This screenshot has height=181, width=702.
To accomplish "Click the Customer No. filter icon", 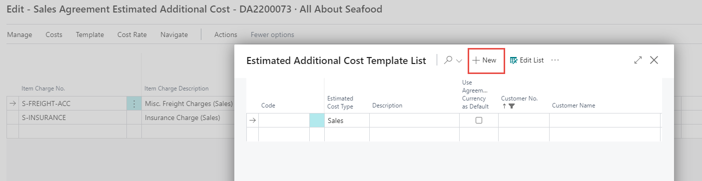I will 512,106.
